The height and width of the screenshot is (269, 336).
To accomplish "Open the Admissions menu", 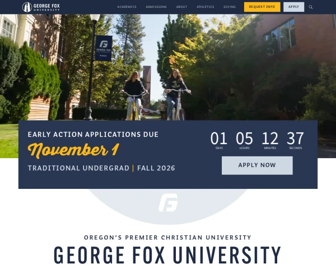I will click(x=156, y=7).
